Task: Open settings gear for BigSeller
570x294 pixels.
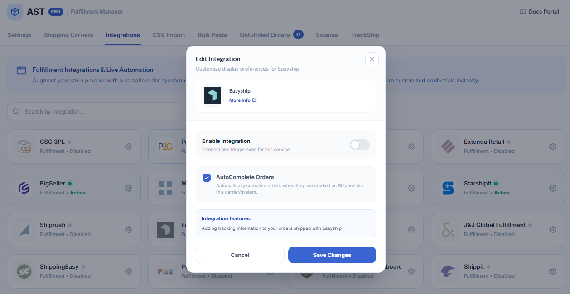Action: [129, 188]
